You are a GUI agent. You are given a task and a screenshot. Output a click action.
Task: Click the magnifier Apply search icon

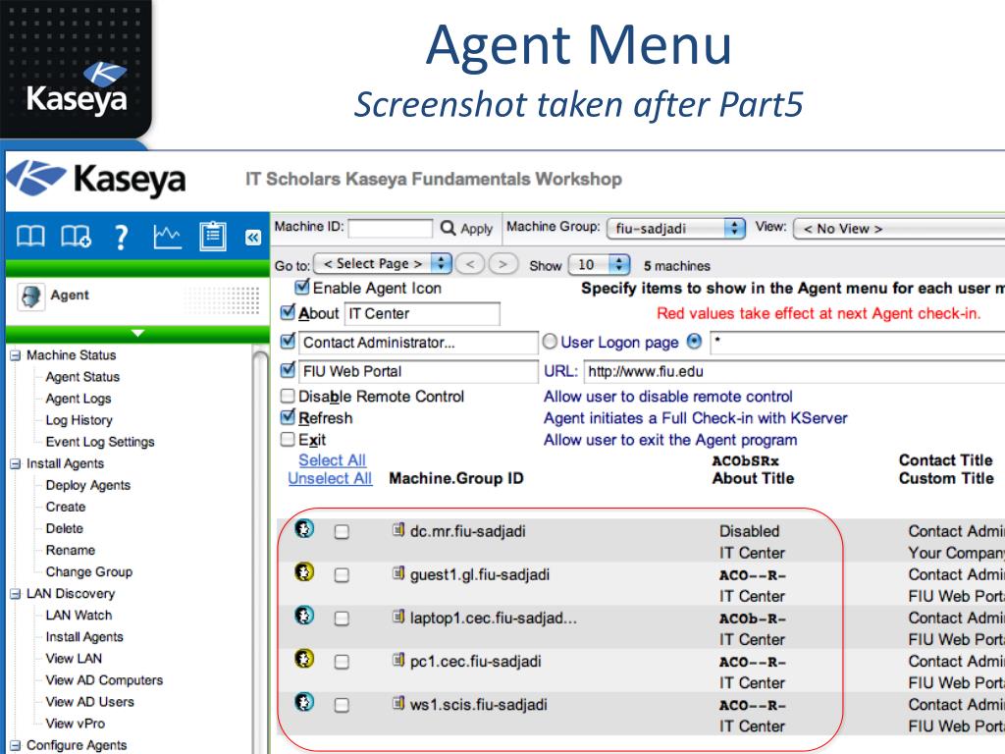coord(448,228)
